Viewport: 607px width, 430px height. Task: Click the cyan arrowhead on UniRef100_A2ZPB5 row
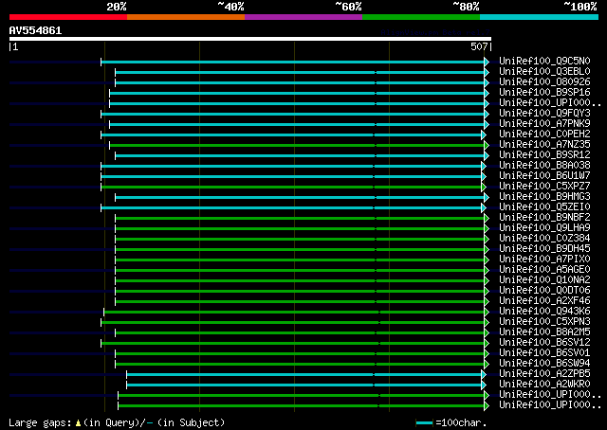[484, 375]
